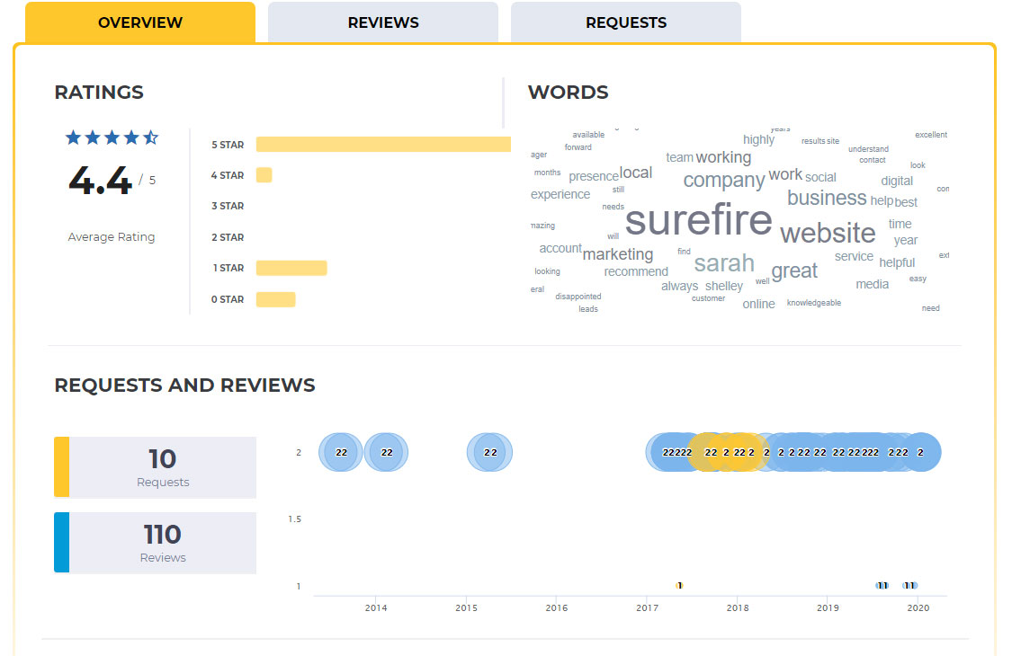Click the half-filled fifth star

(150, 137)
